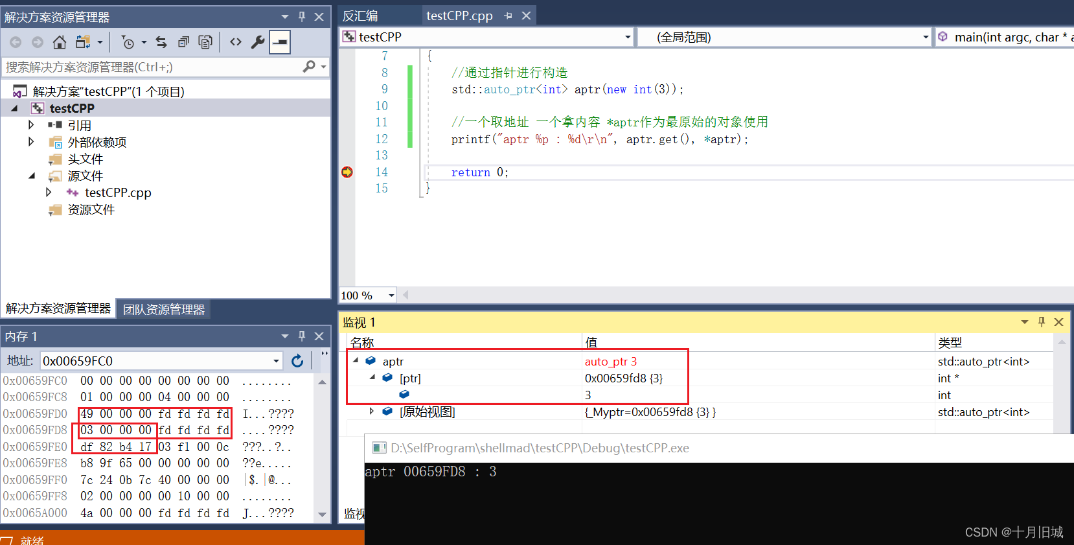Open the pending changes filter dropdown arrow
This screenshot has width=1074, height=545.
[144, 42]
